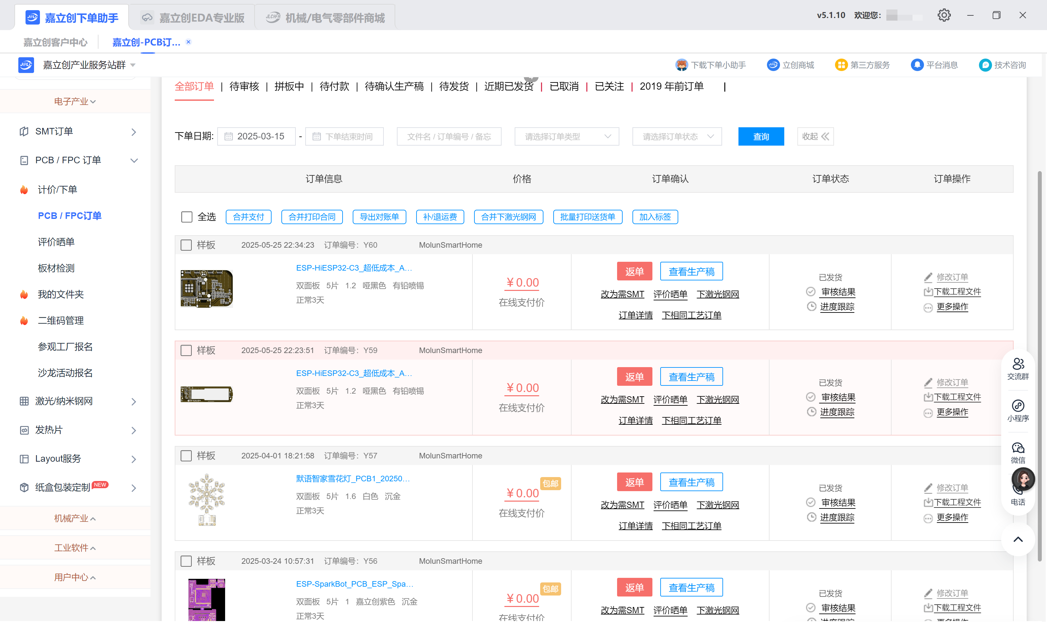
Task: Tick the 全选 select-all checkbox
Action: [186, 217]
